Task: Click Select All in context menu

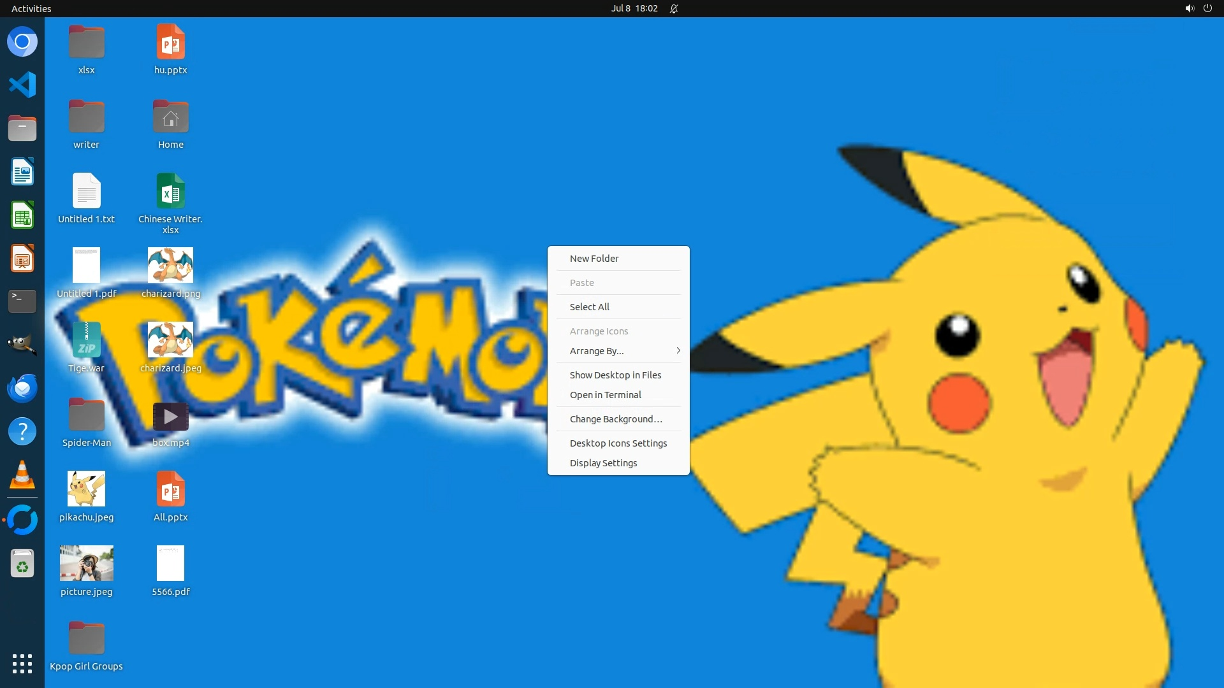Action: (590, 307)
